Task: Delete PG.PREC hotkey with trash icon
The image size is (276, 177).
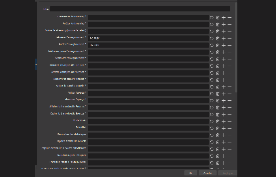Action: [218, 38]
